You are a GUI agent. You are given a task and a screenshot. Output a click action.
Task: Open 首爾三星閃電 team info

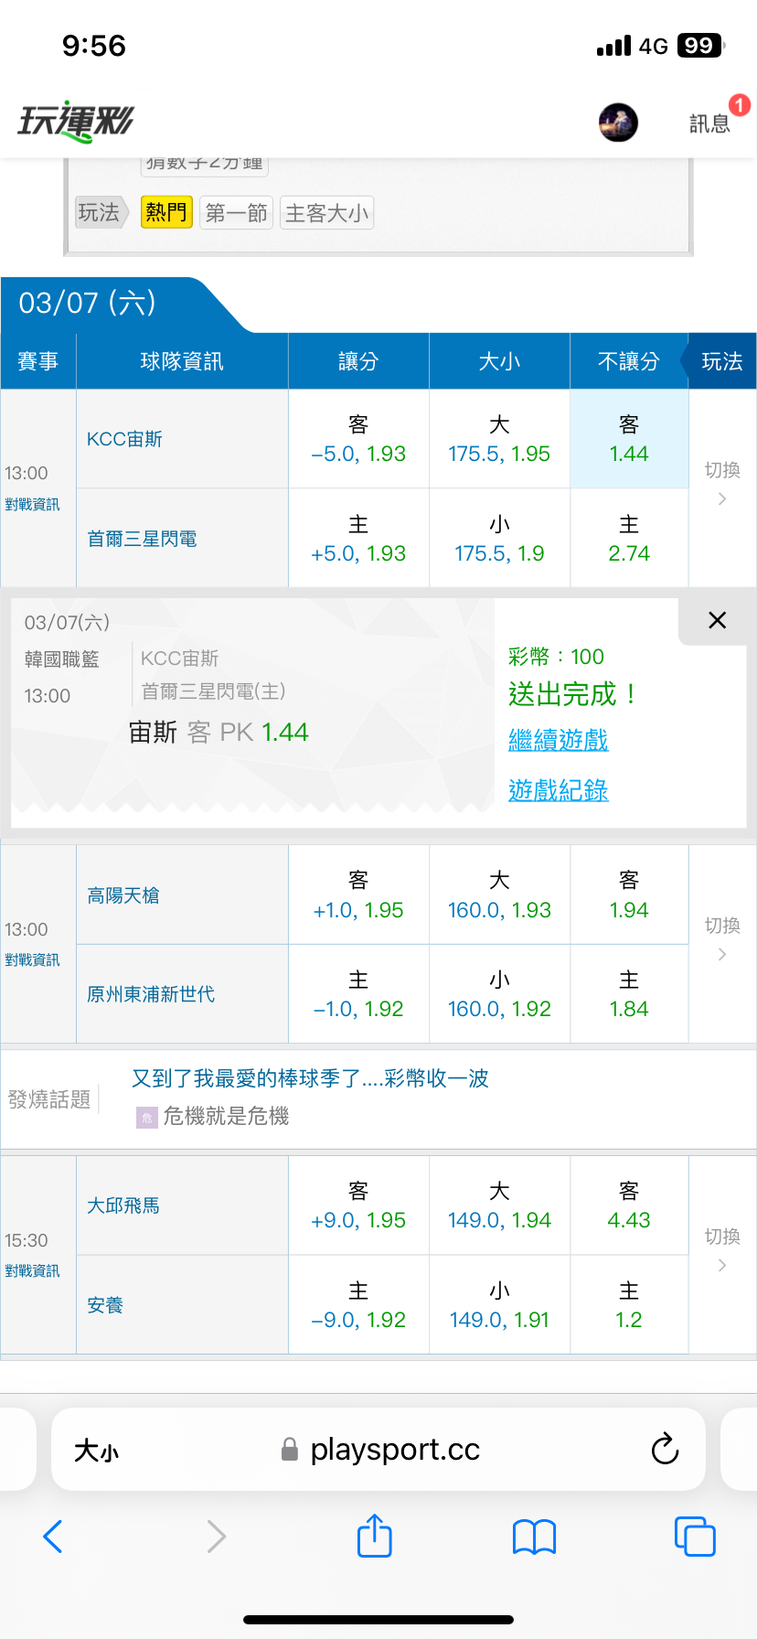point(142,539)
